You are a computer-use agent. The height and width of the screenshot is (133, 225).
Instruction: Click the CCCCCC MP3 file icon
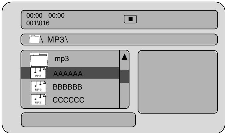pos(38,100)
